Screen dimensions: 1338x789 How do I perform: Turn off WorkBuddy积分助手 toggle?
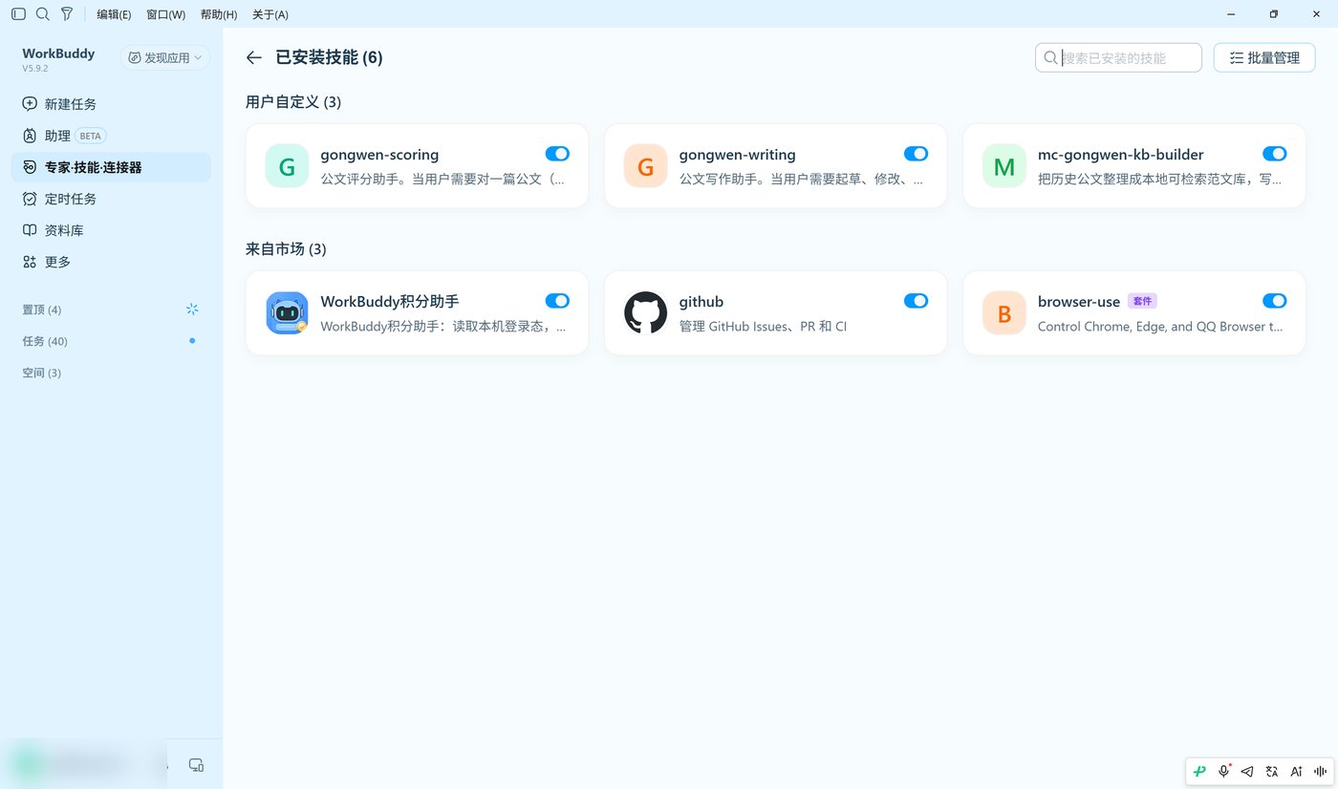point(557,301)
